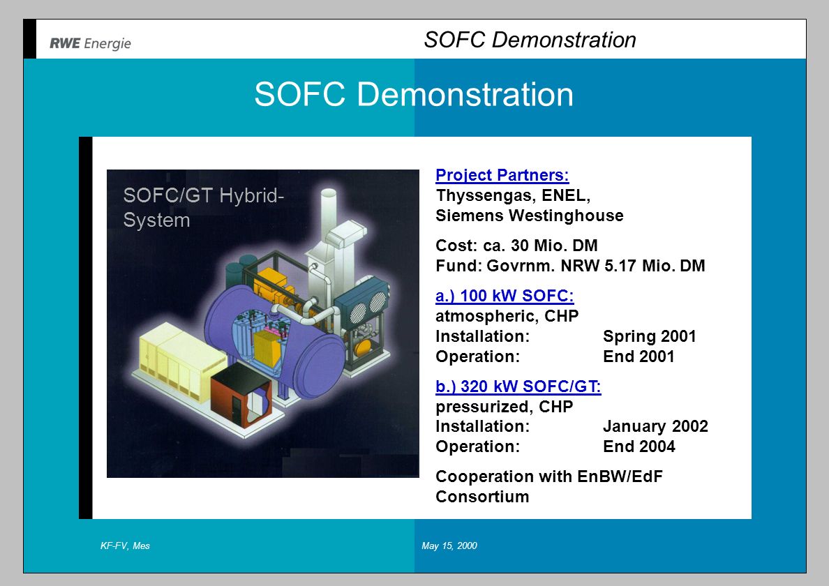829x586 pixels.
Task: Click the value 'January 2002'
Action: [x=655, y=426]
